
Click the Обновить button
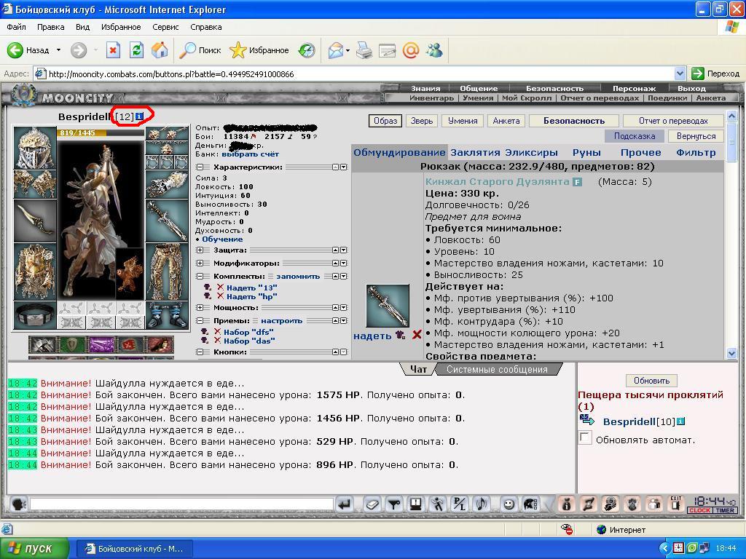tap(651, 381)
